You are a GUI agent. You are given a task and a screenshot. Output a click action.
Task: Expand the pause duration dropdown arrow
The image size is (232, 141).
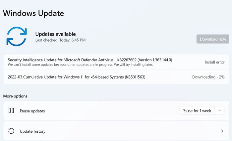(x=219, y=111)
